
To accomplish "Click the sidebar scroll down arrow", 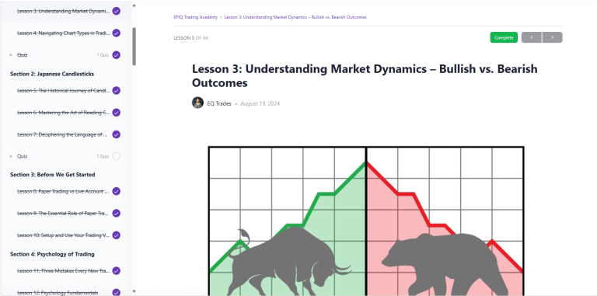I will [x=134, y=291].
